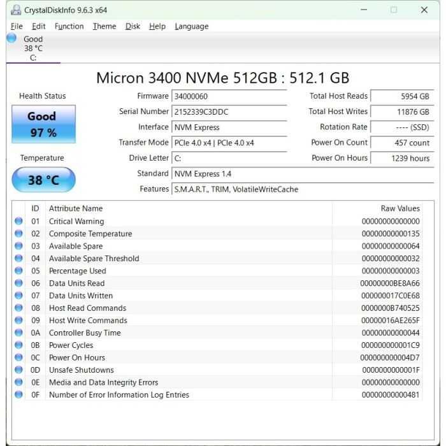
Task: Open the Disk menu
Action: pos(133,27)
